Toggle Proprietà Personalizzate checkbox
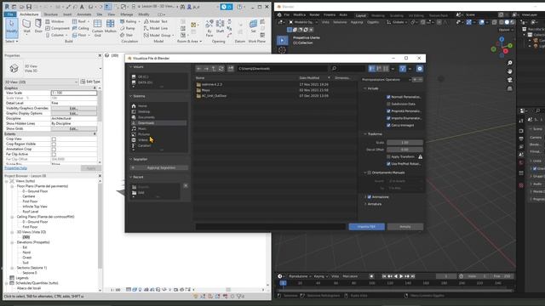 (x=388, y=111)
